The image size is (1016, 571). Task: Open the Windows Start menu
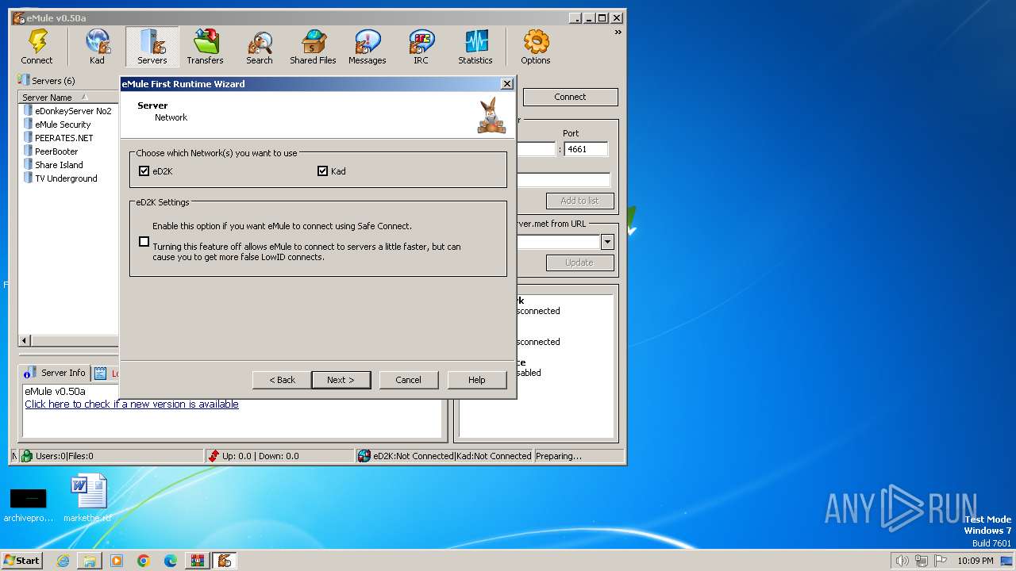[x=22, y=560]
